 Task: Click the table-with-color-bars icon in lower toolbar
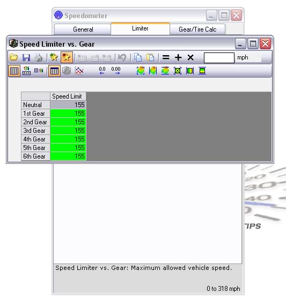tap(26, 71)
